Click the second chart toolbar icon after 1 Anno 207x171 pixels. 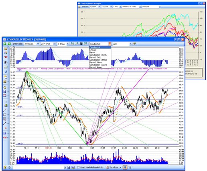click(77, 44)
